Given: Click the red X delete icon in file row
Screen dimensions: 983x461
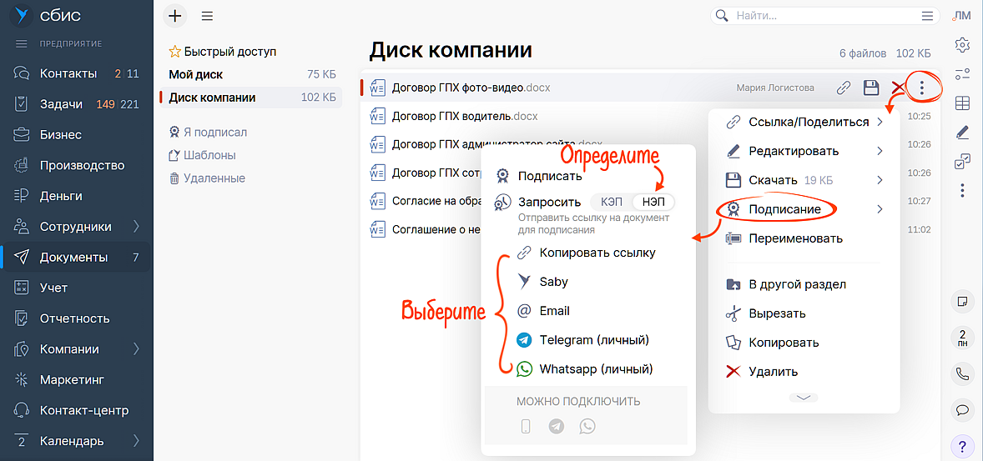Looking at the screenshot, I should [898, 88].
